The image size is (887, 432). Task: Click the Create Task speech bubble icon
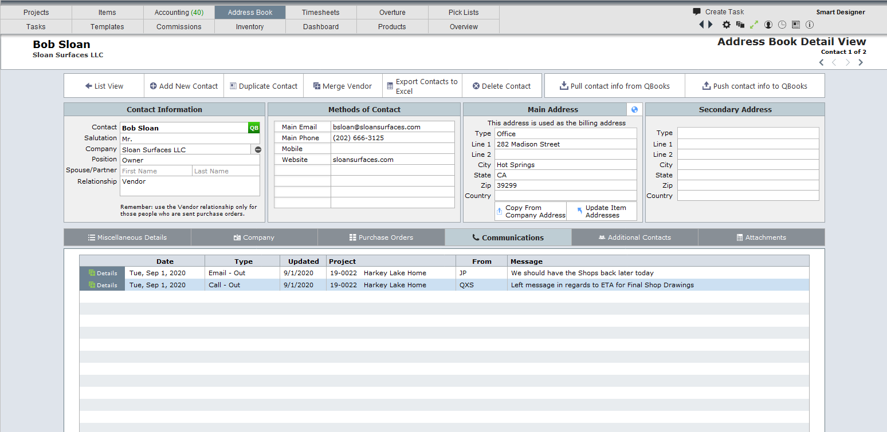(697, 11)
